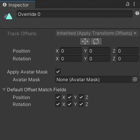The image size is (140, 140).
Task: Select the move position offset tool
Action: pos(85,41)
